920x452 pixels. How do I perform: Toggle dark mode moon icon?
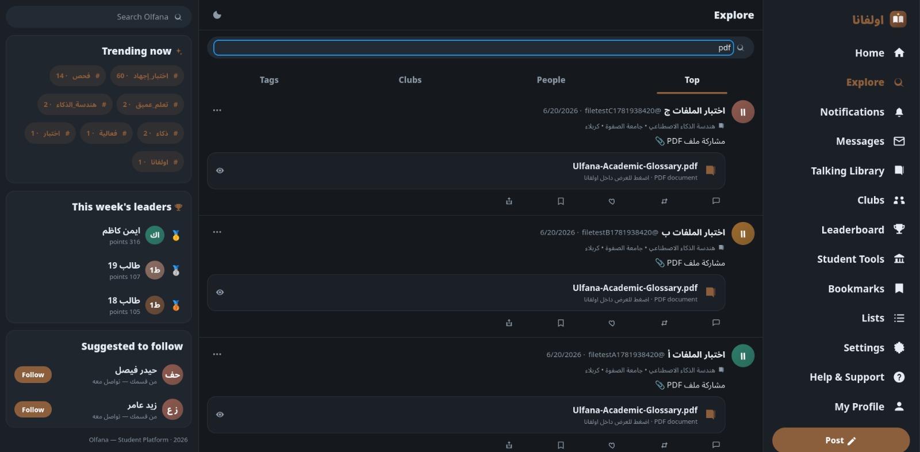tap(217, 15)
